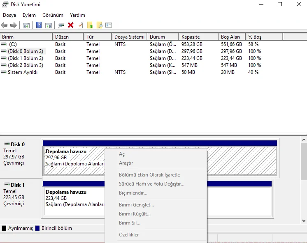
Task: Select the Disk 1 label panel
Action: pos(21,197)
